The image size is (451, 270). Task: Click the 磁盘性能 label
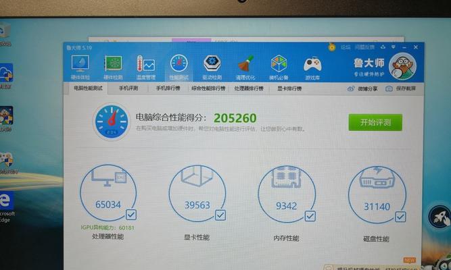[x=376, y=239]
